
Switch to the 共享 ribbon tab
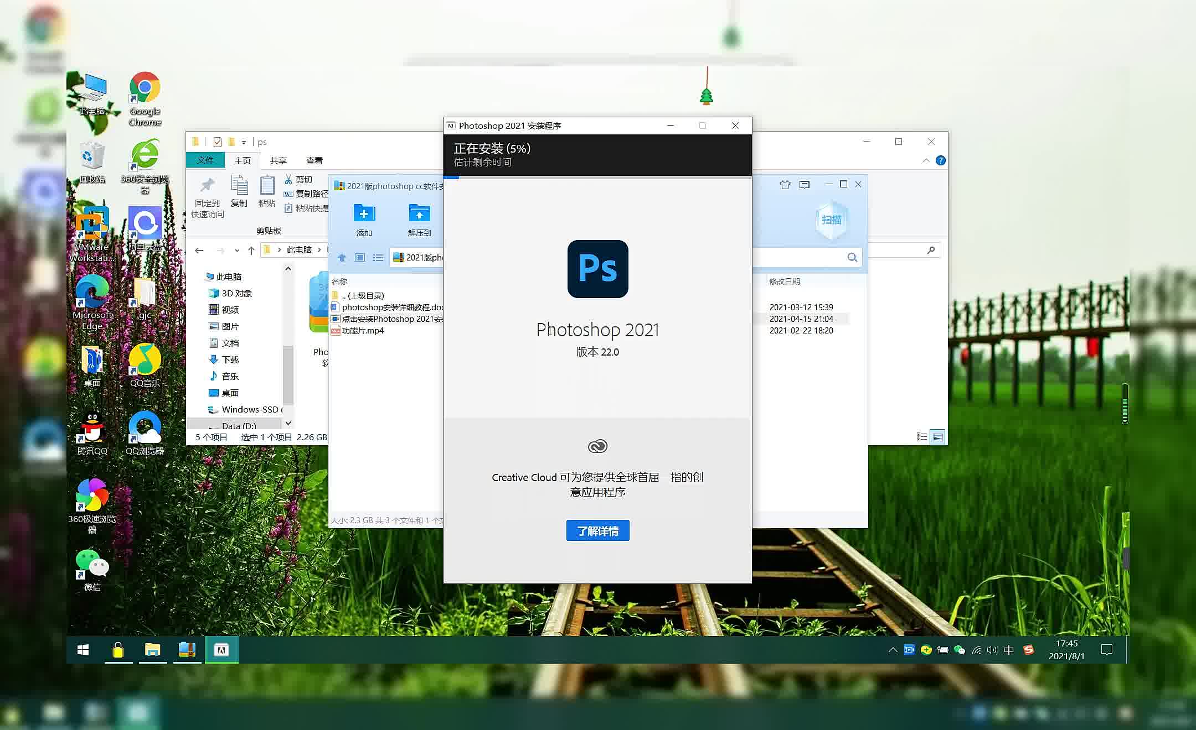[x=279, y=160]
